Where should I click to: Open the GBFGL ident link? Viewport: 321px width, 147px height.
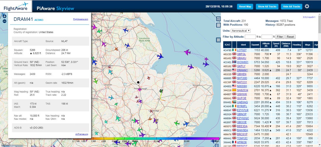coord(242,54)
